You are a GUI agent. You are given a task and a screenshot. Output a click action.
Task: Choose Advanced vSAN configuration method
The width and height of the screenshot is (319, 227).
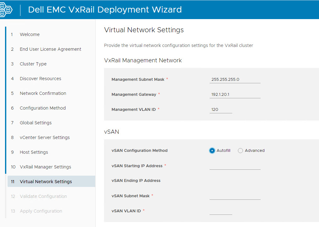[241, 151]
